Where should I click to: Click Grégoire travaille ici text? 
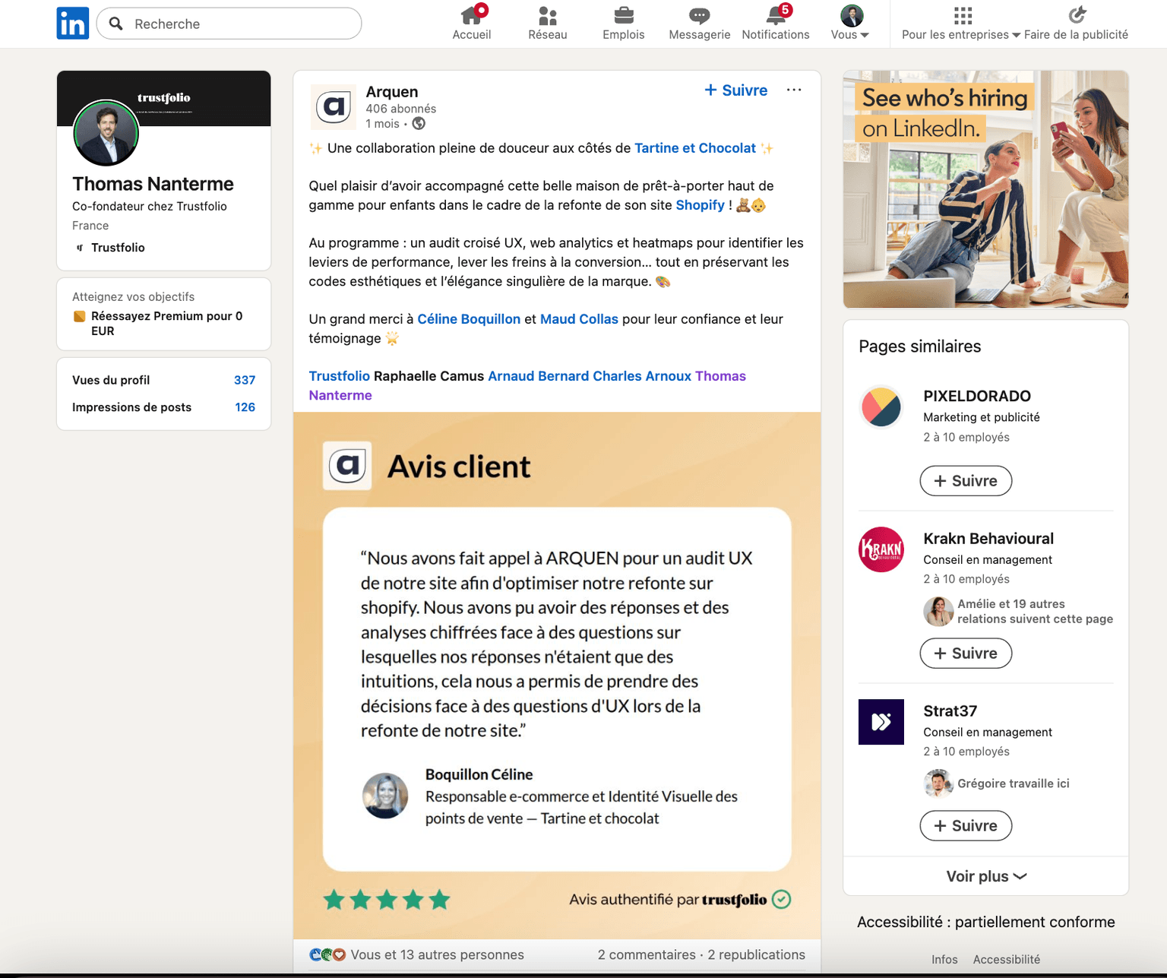tap(1014, 783)
